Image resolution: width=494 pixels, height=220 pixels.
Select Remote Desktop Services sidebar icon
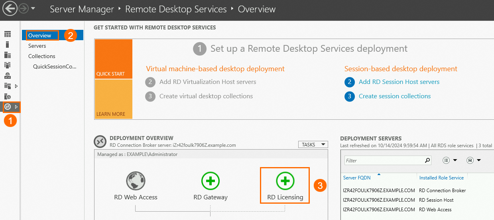click(x=8, y=107)
